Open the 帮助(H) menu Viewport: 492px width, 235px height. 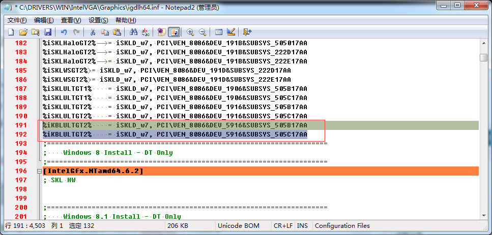[126, 20]
